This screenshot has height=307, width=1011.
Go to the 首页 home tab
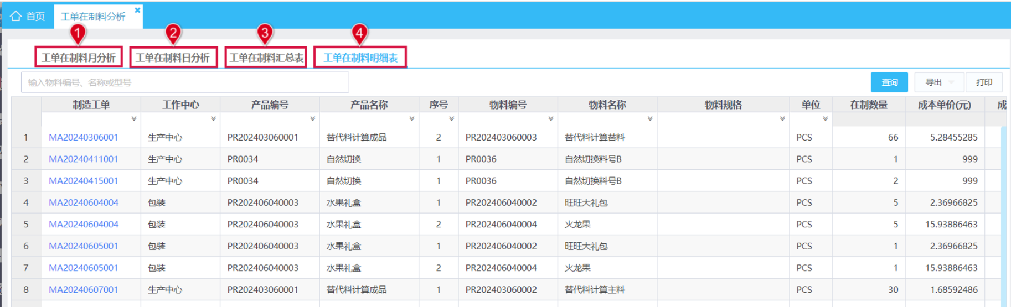click(28, 17)
